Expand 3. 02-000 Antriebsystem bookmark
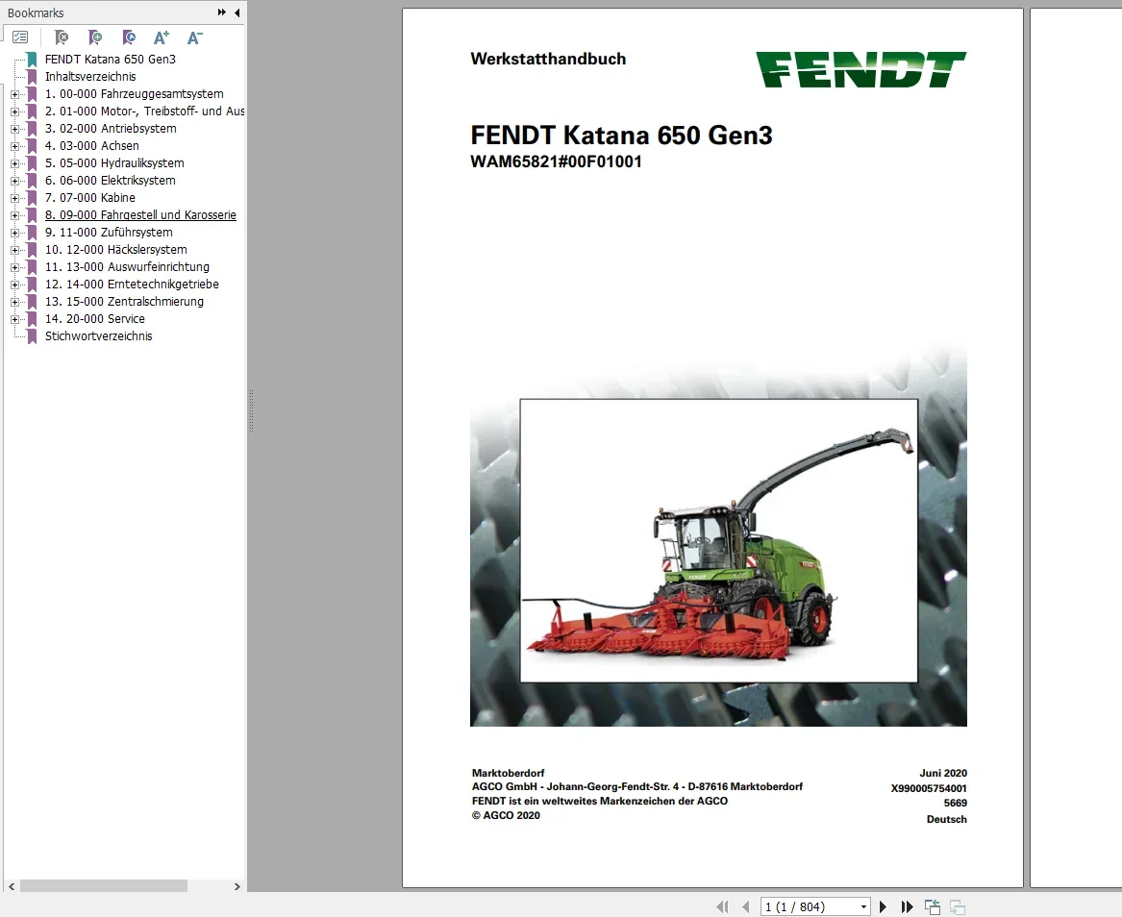This screenshot has width=1122, height=917. pos(14,129)
